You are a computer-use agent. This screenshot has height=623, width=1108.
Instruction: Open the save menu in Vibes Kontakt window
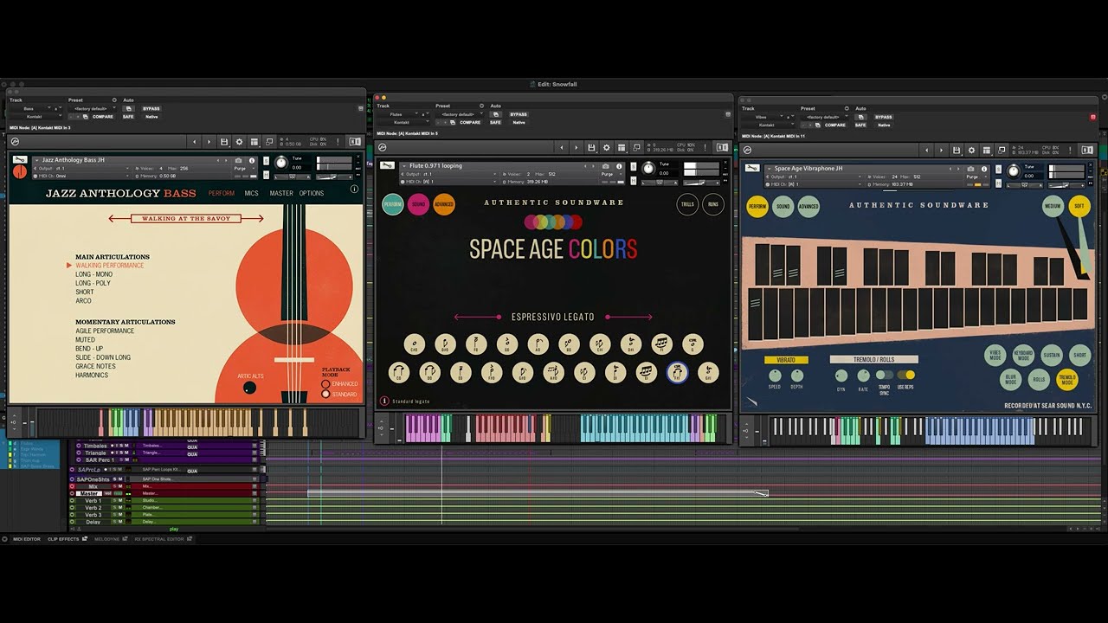coord(957,151)
